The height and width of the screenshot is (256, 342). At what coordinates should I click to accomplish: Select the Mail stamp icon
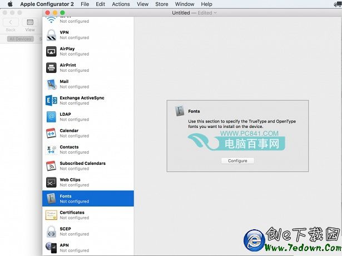point(51,84)
